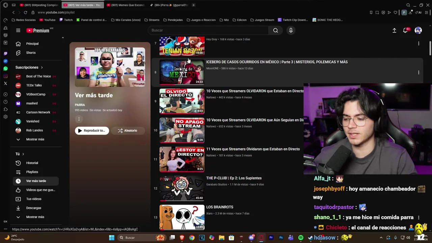Open the account avatar menu
This screenshot has width=432, height=243.
pos(418,30)
